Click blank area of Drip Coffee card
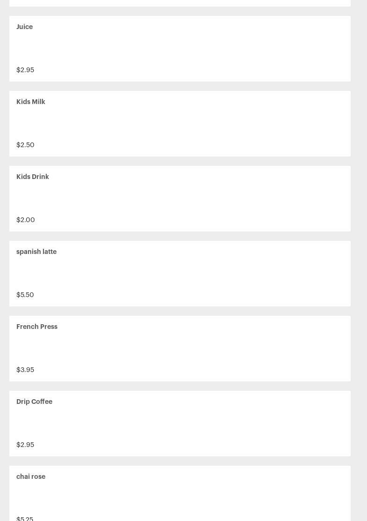Image resolution: width=367 pixels, height=521 pixels. coord(187,424)
